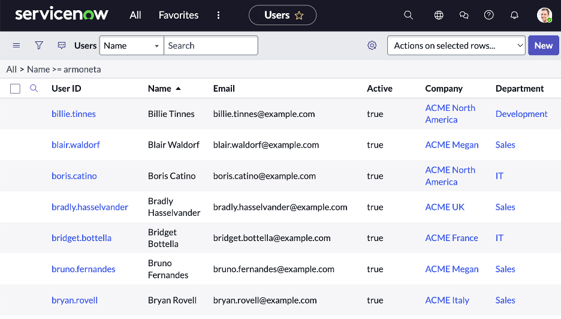Open the Favorites menu
The image size is (561, 319).
pyautogui.click(x=179, y=15)
